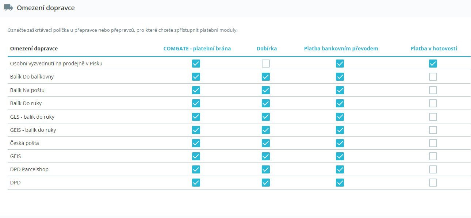Click the Platba v hotovosti column header
Image resolution: width=471 pixels, height=218 pixels.
coord(433,49)
